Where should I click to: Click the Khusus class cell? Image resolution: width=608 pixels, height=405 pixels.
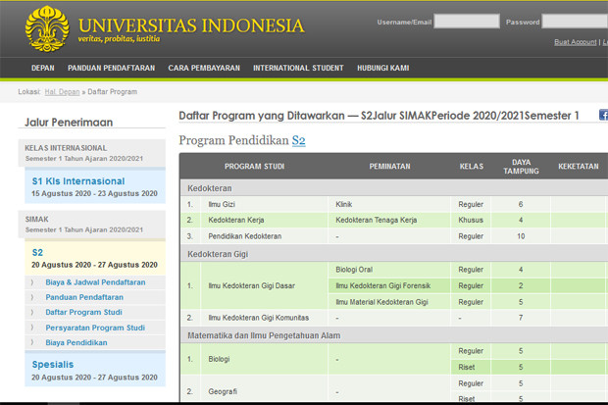(x=471, y=220)
